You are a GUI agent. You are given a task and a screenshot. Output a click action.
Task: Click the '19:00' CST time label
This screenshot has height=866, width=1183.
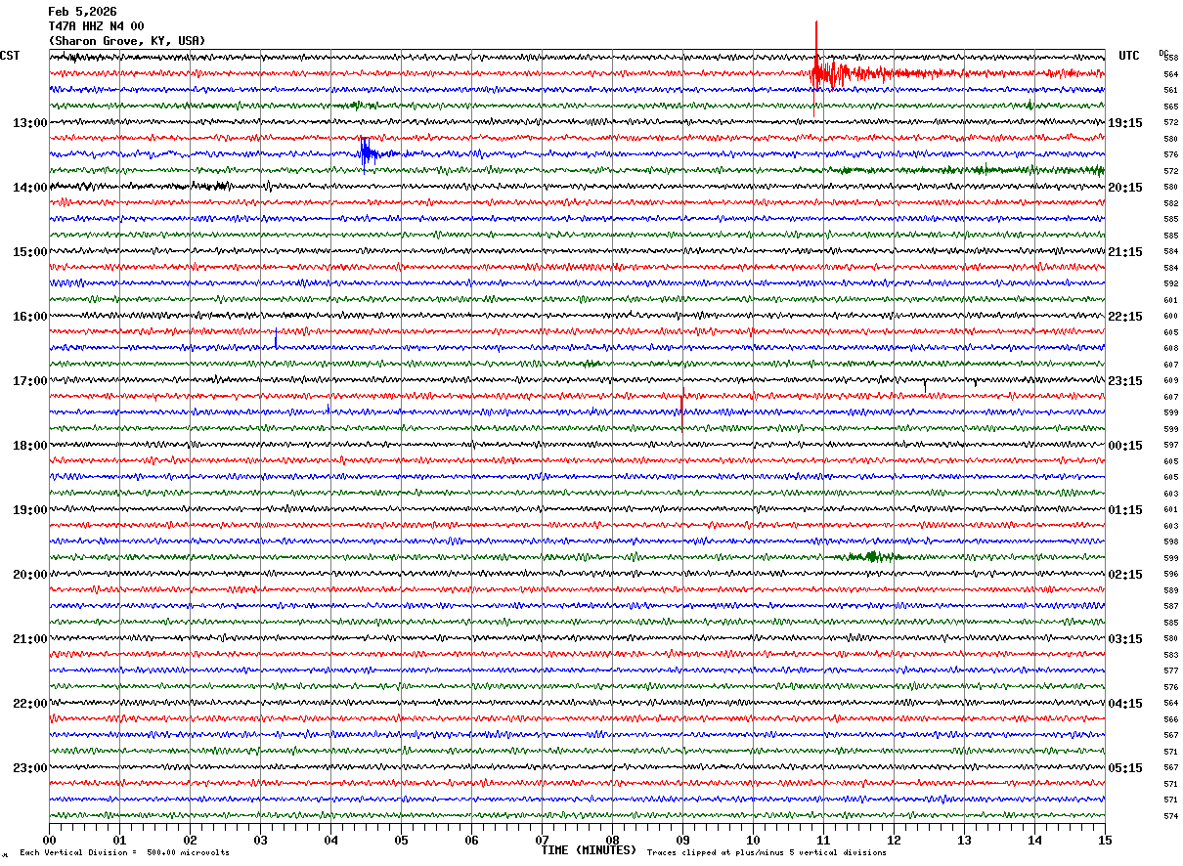pyautogui.click(x=30, y=510)
